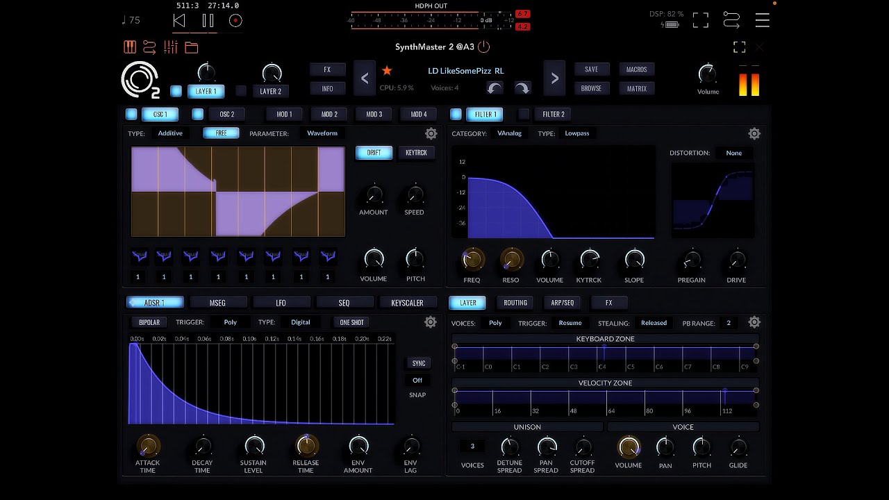Toggle the FREE oscillator button
This screenshot has height=500, width=889.
(x=221, y=133)
